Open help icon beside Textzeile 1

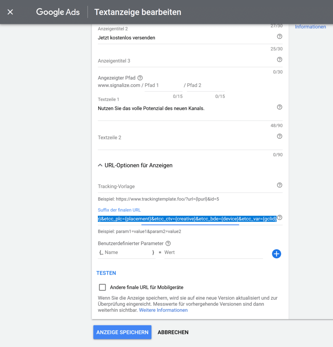279,107
